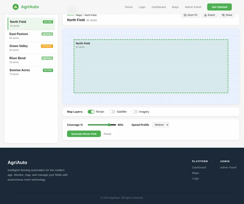Open Login link in the footer
Image resolution: width=244 pixels, height=204 pixels.
coord(196,178)
